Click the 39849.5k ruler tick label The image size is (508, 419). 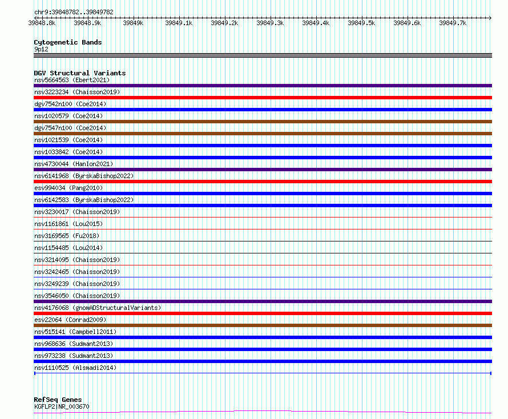pyautogui.click(x=361, y=23)
